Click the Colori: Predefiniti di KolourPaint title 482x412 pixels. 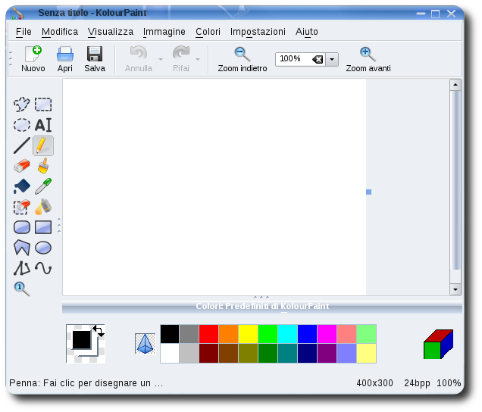(x=262, y=306)
